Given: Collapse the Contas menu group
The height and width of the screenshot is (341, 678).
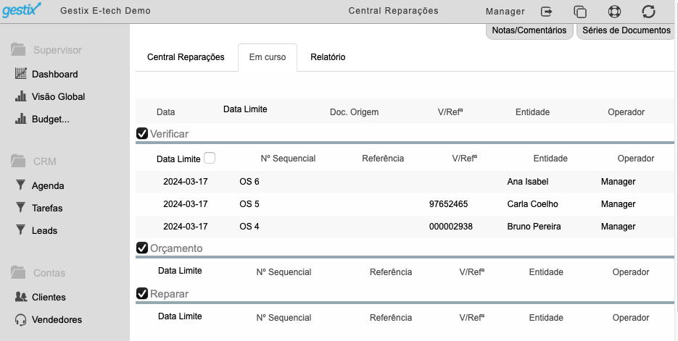Looking at the screenshot, I should coord(49,273).
